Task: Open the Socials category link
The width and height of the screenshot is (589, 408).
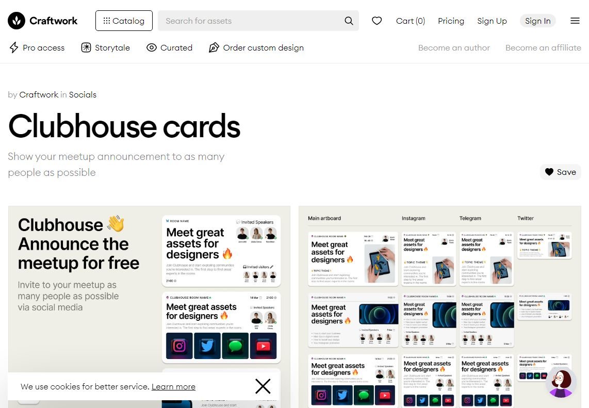Action: point(83,95)
